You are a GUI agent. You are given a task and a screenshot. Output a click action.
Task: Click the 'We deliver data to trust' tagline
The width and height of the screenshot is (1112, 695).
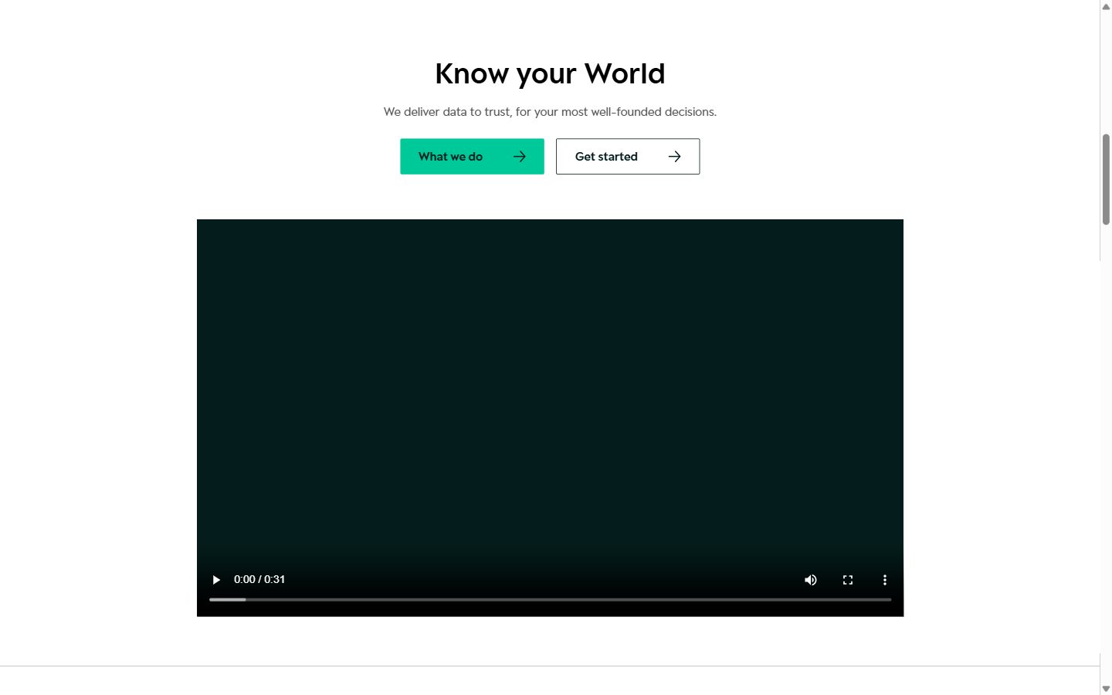550,112
